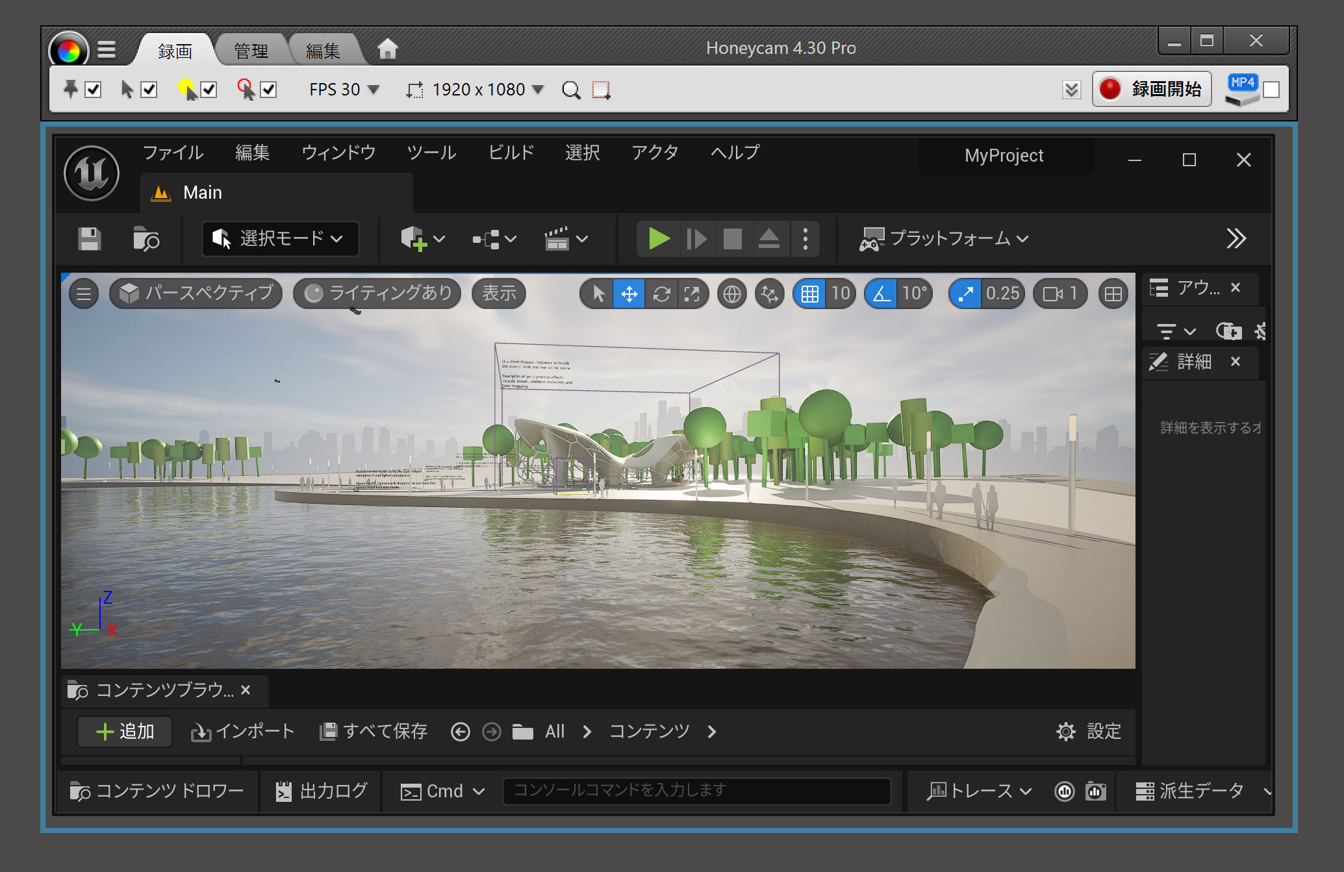Screen dimensions: 1344x872
Task: Click the viewport layout maximize icon
Action: [x=1113, y=294]
